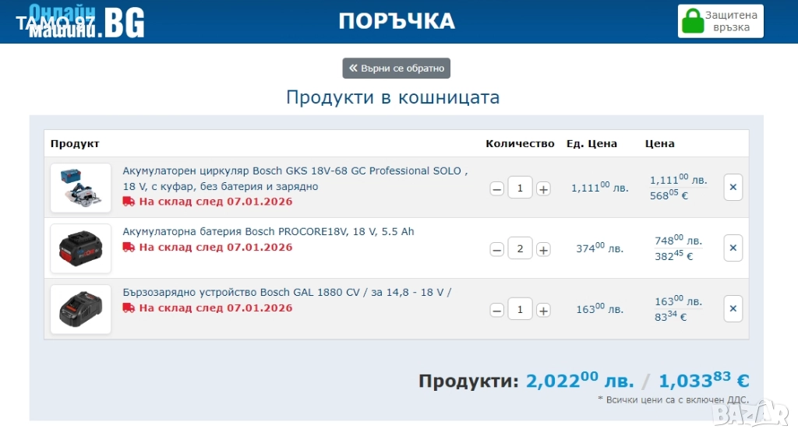Increase quantity of Bosch GKS circular saw
Screen dimensions: 798x436
[543, 188]
